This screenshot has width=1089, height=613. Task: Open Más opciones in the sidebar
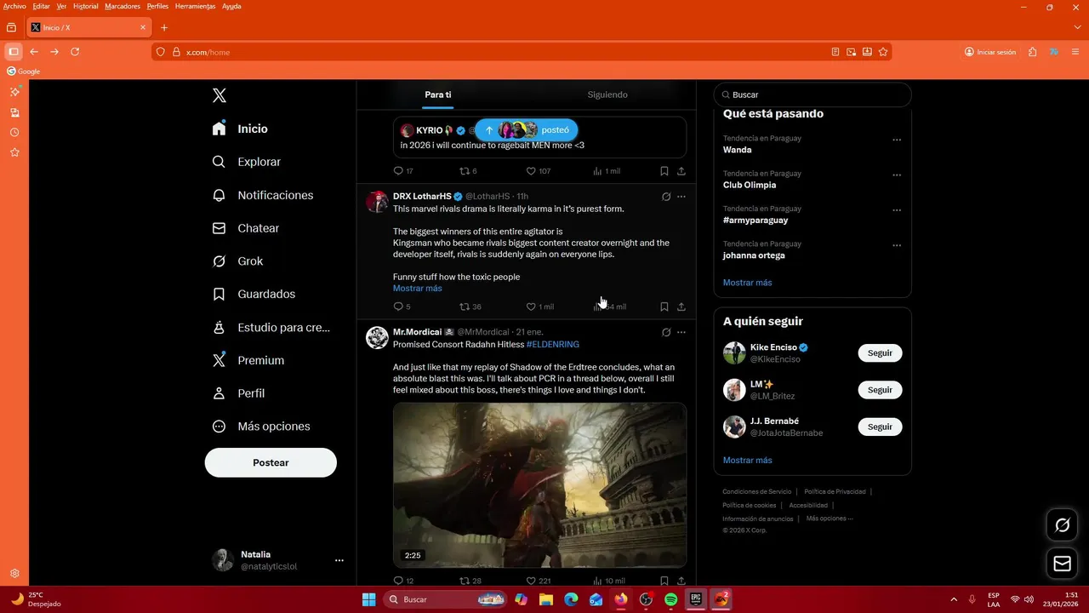261,427
